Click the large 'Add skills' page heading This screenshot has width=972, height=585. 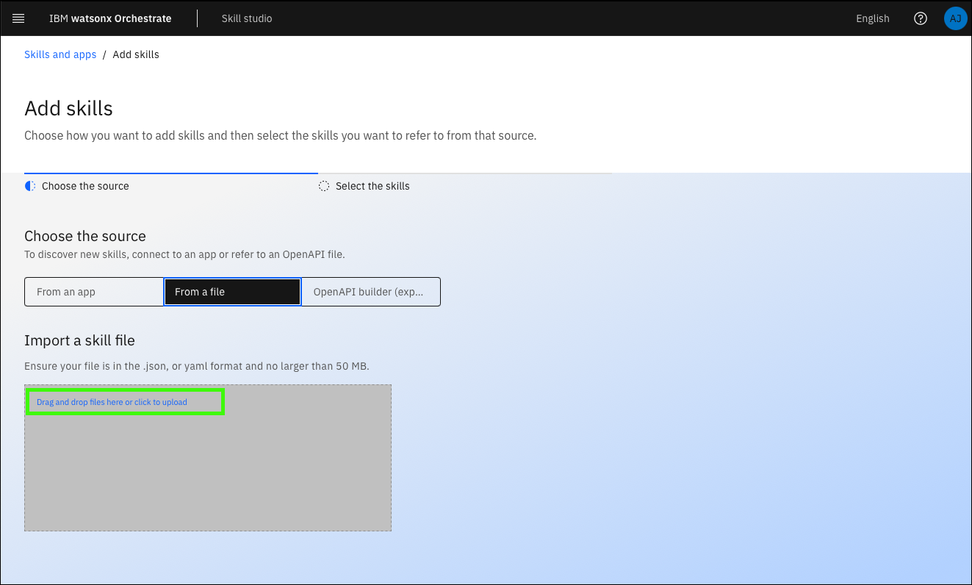(68, 109)
